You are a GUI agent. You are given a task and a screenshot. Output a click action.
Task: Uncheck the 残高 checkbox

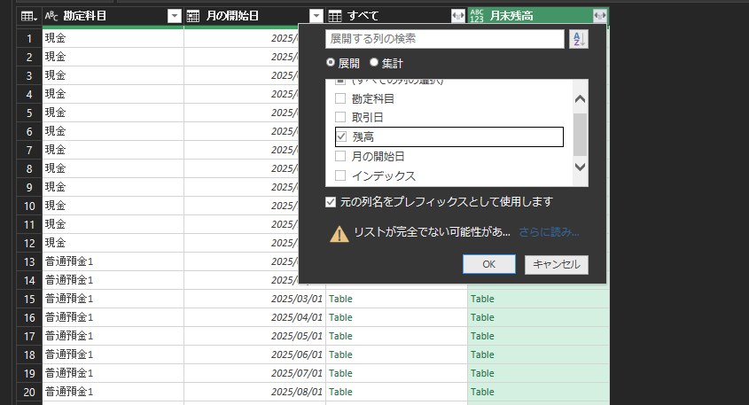click(341, 136)
